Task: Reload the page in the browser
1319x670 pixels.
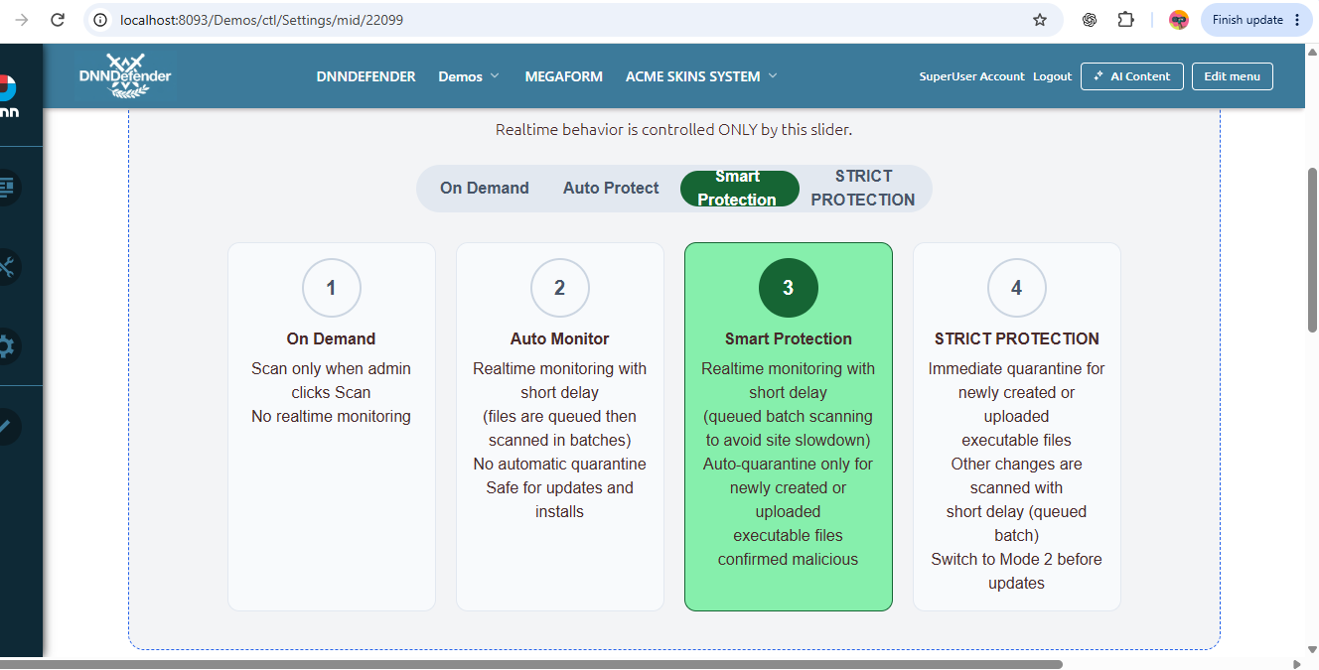Action: (x=58, y=20)
